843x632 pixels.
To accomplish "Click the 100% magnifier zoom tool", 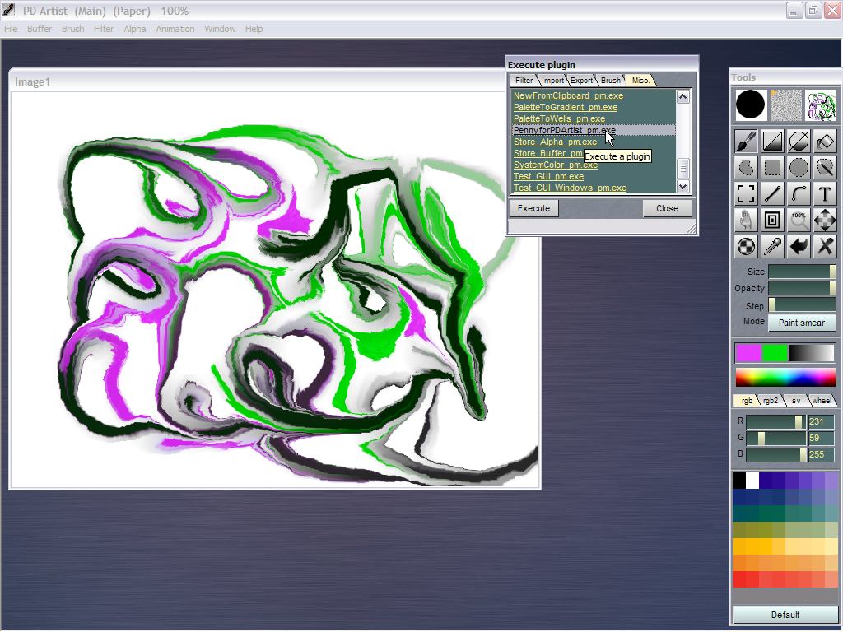I will 799,220.
